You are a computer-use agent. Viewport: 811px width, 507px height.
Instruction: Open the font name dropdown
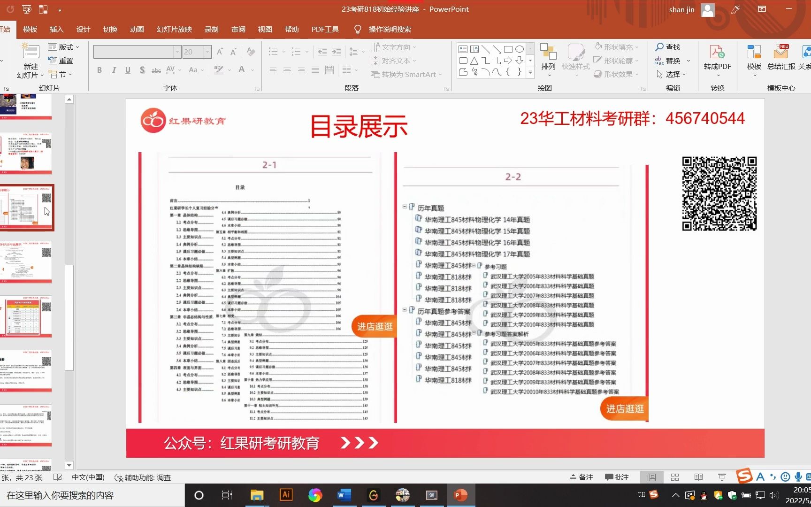[177, 52]
